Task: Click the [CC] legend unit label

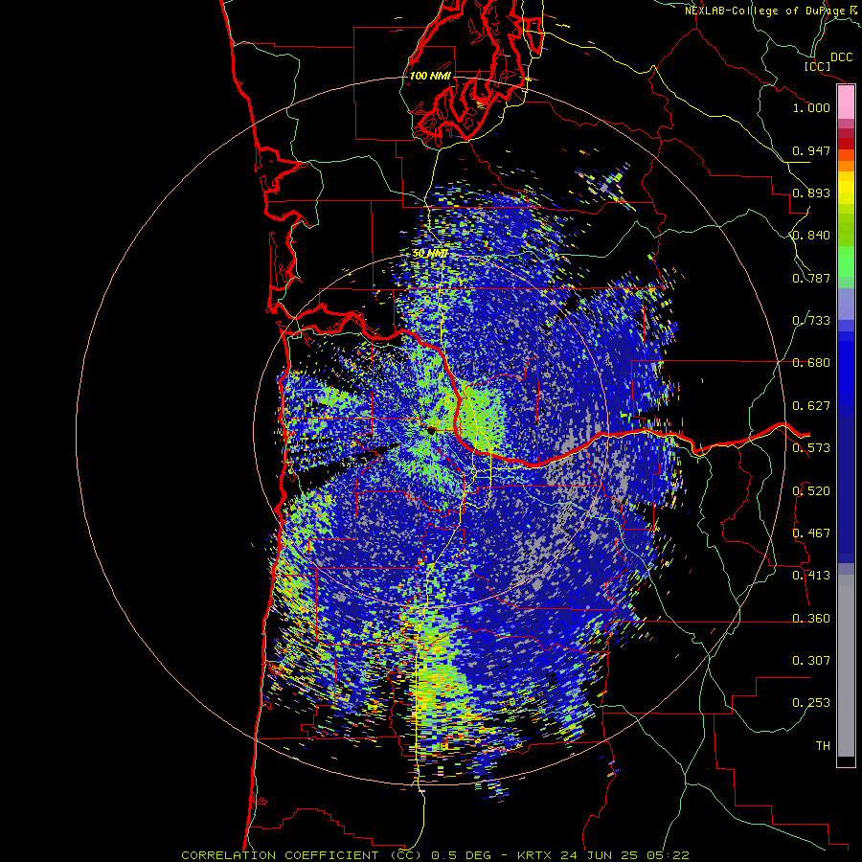Action: pos(818,66)
